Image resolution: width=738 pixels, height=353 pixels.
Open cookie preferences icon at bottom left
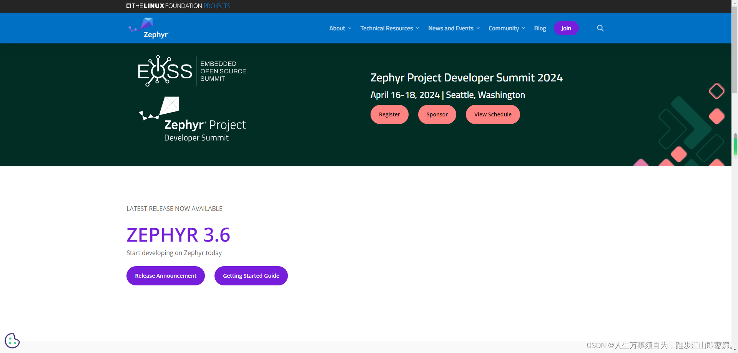coord(12,340)
